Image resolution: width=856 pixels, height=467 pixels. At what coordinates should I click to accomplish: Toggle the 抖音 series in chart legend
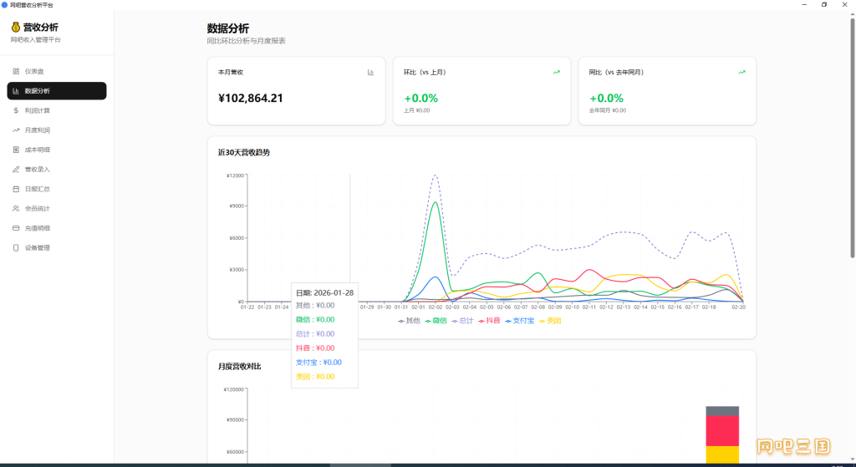[x=489, y=321]
